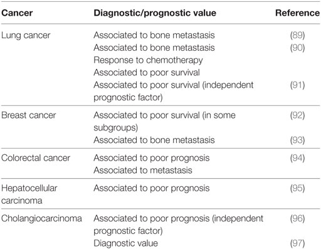Screen dimensions: 321x249
Task: Select the Lung cancer row label
Action: [26, 35]
